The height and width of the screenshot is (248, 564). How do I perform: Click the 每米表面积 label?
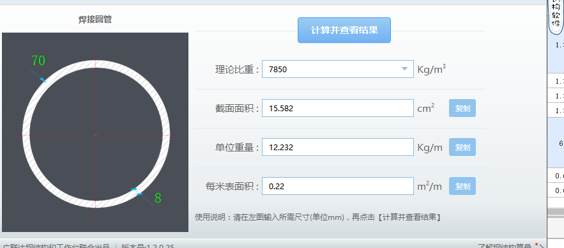232,187
